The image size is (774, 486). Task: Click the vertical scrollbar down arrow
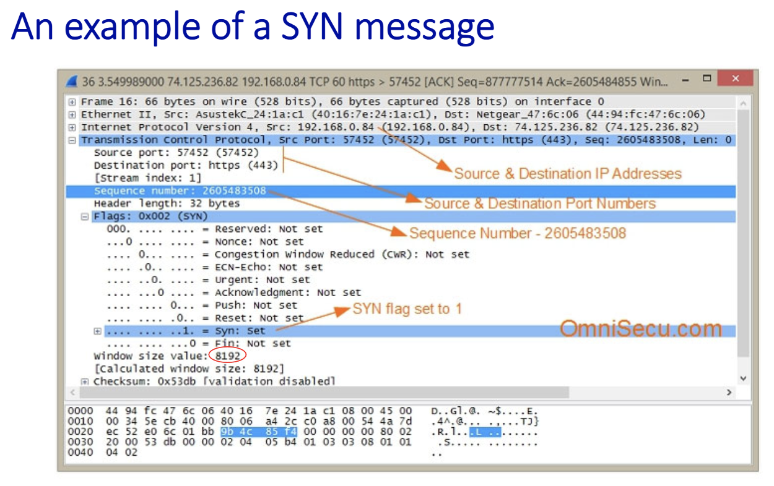743,378
